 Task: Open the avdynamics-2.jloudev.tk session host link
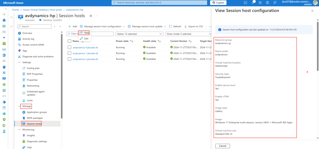(85, 59)
